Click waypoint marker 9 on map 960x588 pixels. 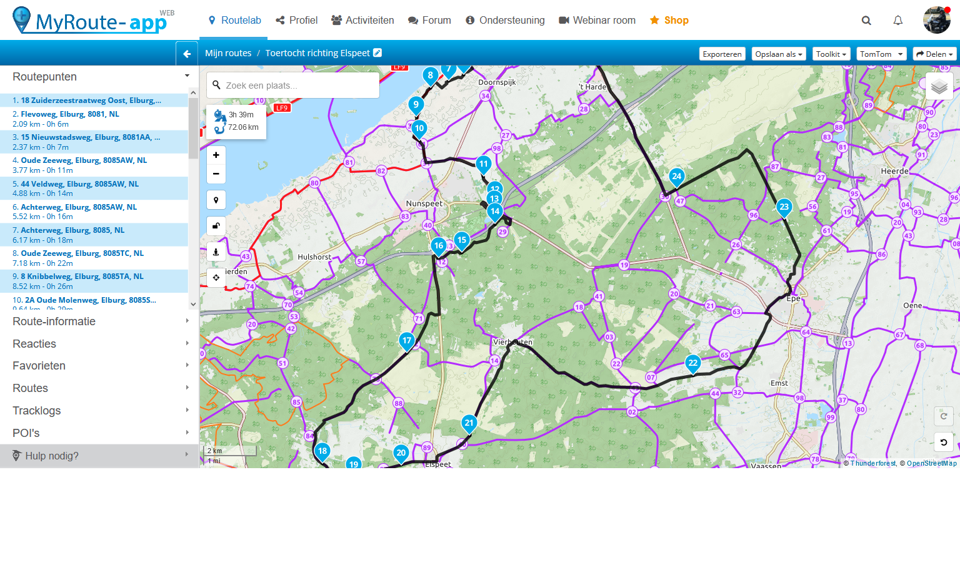point(416,105)
